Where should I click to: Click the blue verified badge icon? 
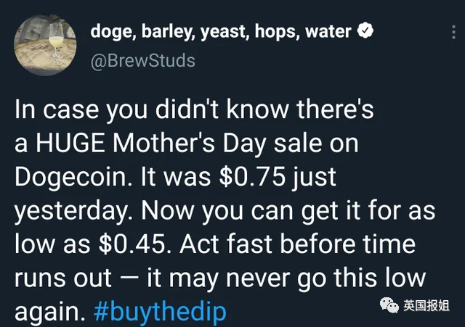coord(368,31)
